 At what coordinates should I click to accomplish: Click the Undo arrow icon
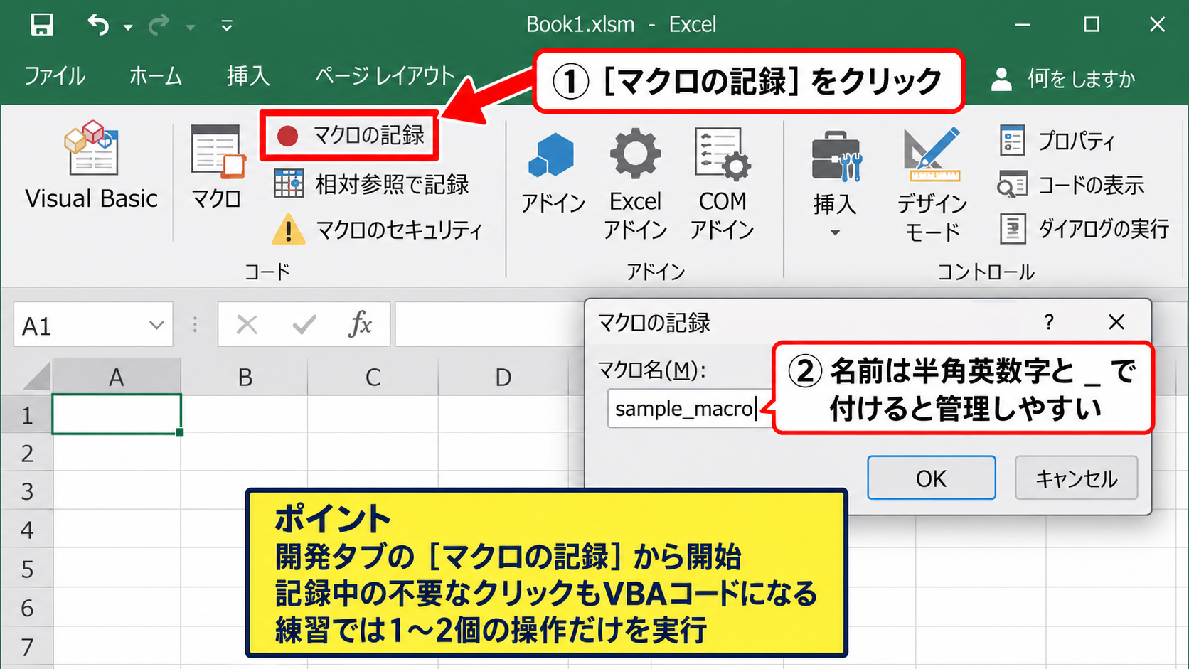(98, 25)
